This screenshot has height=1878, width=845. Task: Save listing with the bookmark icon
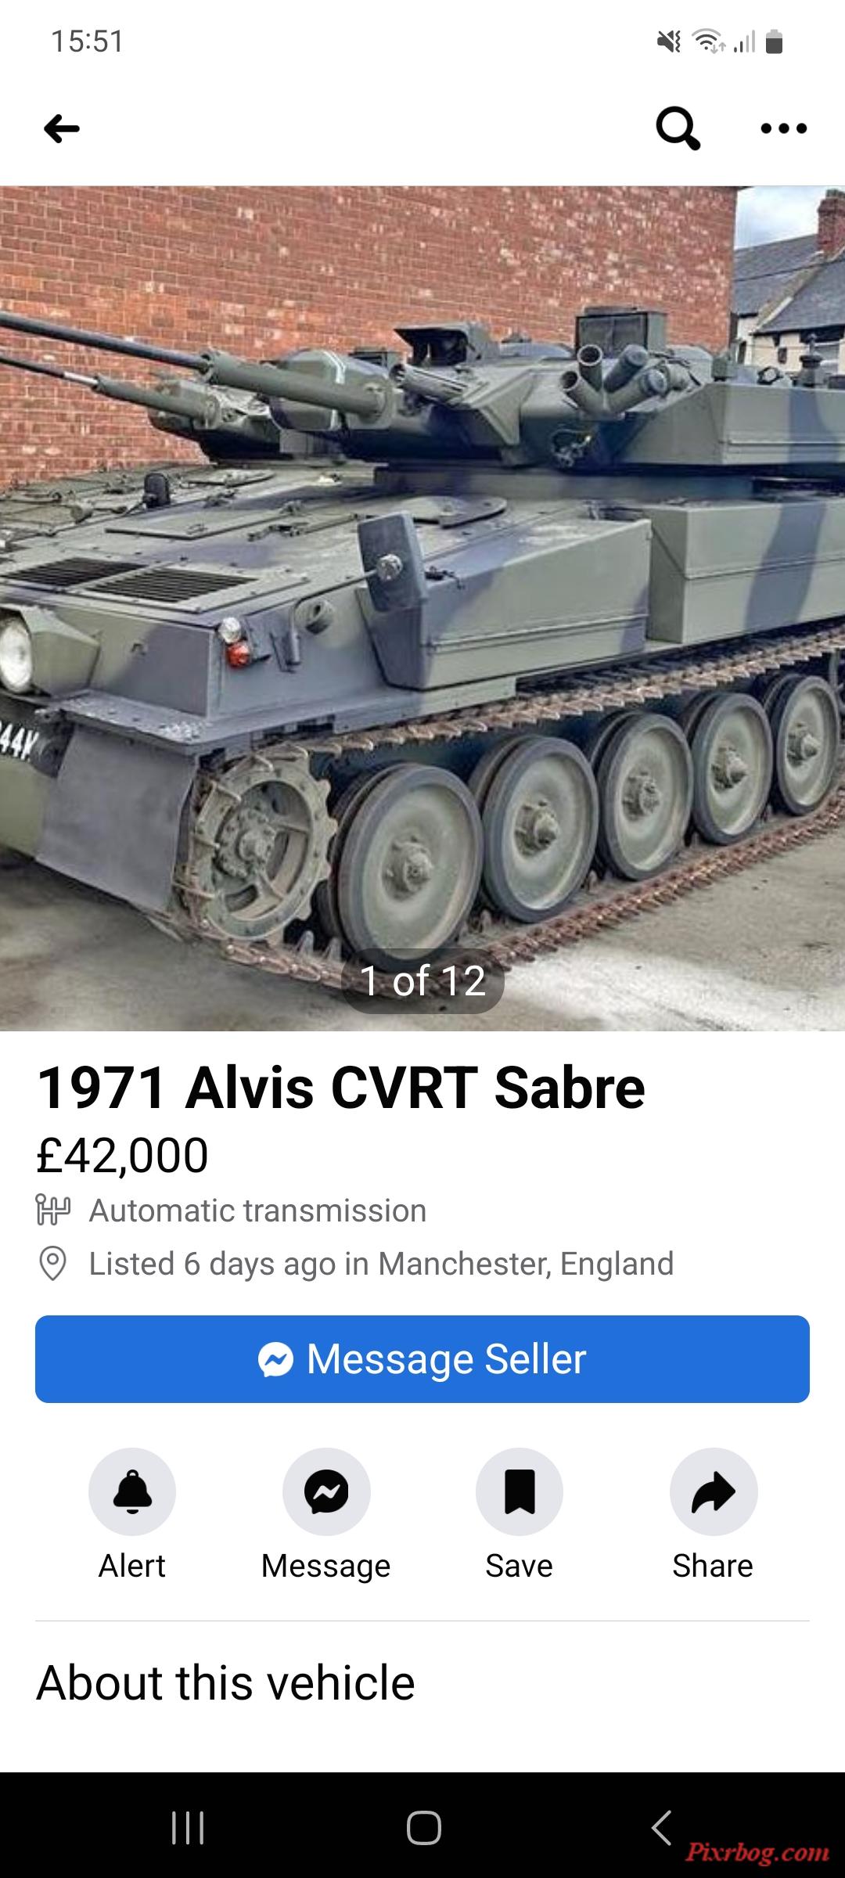tap(520, 1491)
